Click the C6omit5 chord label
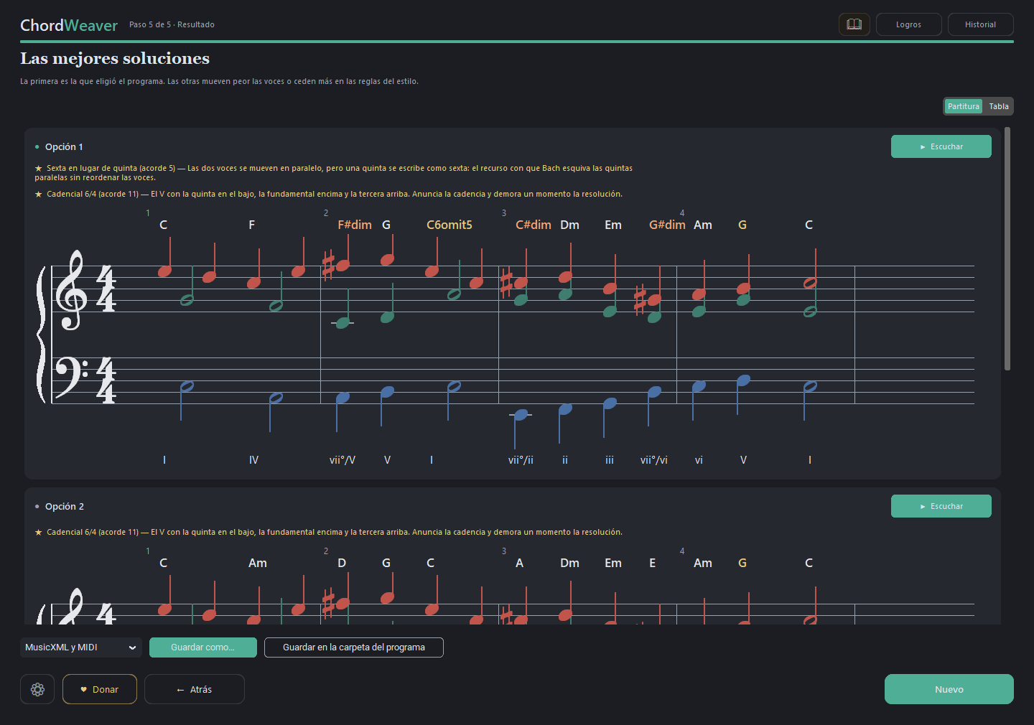Viewport: 1034px width, 725px height. pos(450,225)
